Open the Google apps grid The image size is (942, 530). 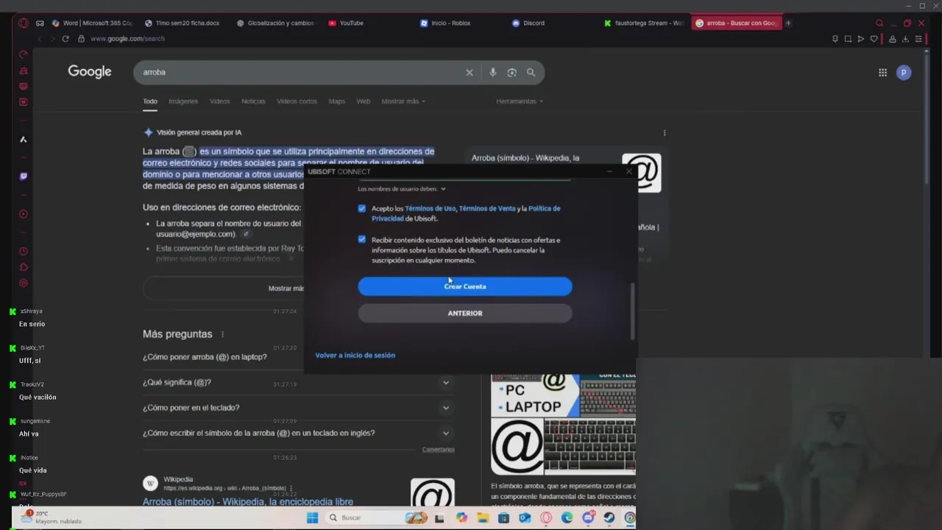point(882,72)
